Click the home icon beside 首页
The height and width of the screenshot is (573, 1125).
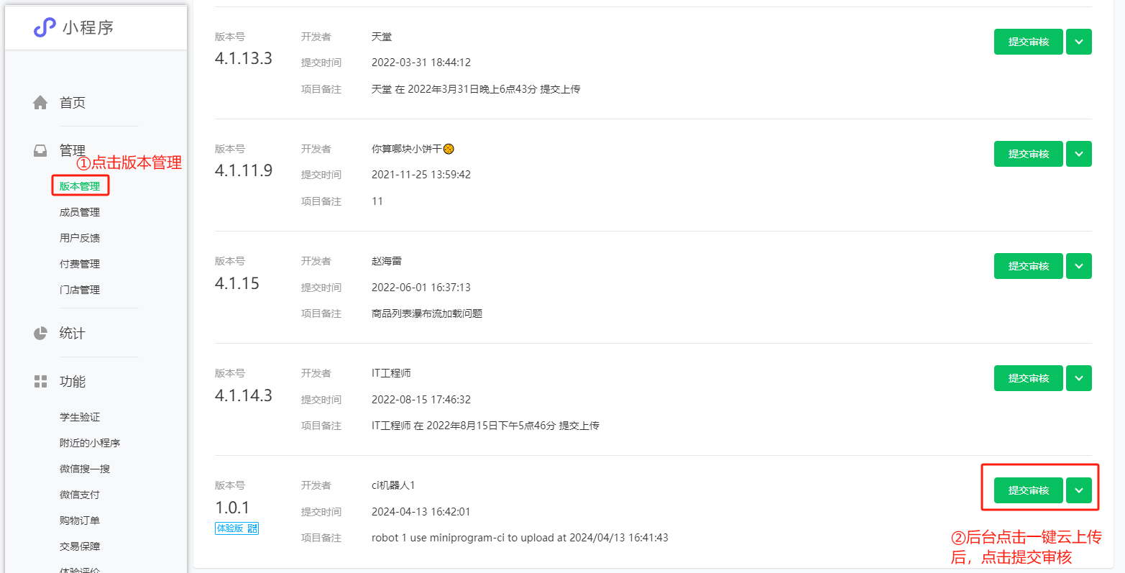tap(40, 103)
